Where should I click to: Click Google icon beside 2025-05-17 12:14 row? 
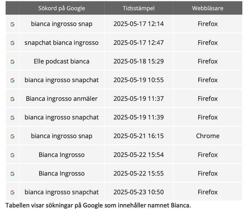point(12,24)
